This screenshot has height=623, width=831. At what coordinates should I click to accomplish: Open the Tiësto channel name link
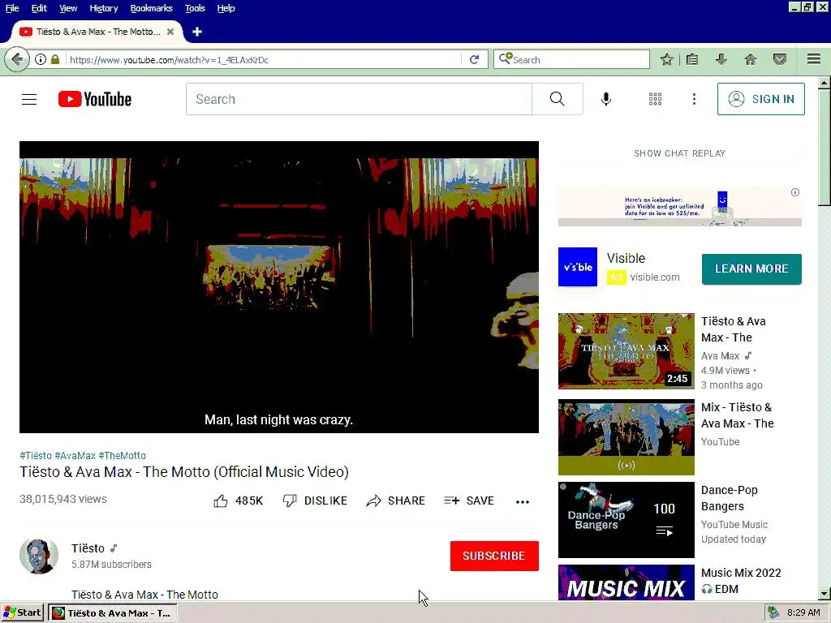(88, 548)
